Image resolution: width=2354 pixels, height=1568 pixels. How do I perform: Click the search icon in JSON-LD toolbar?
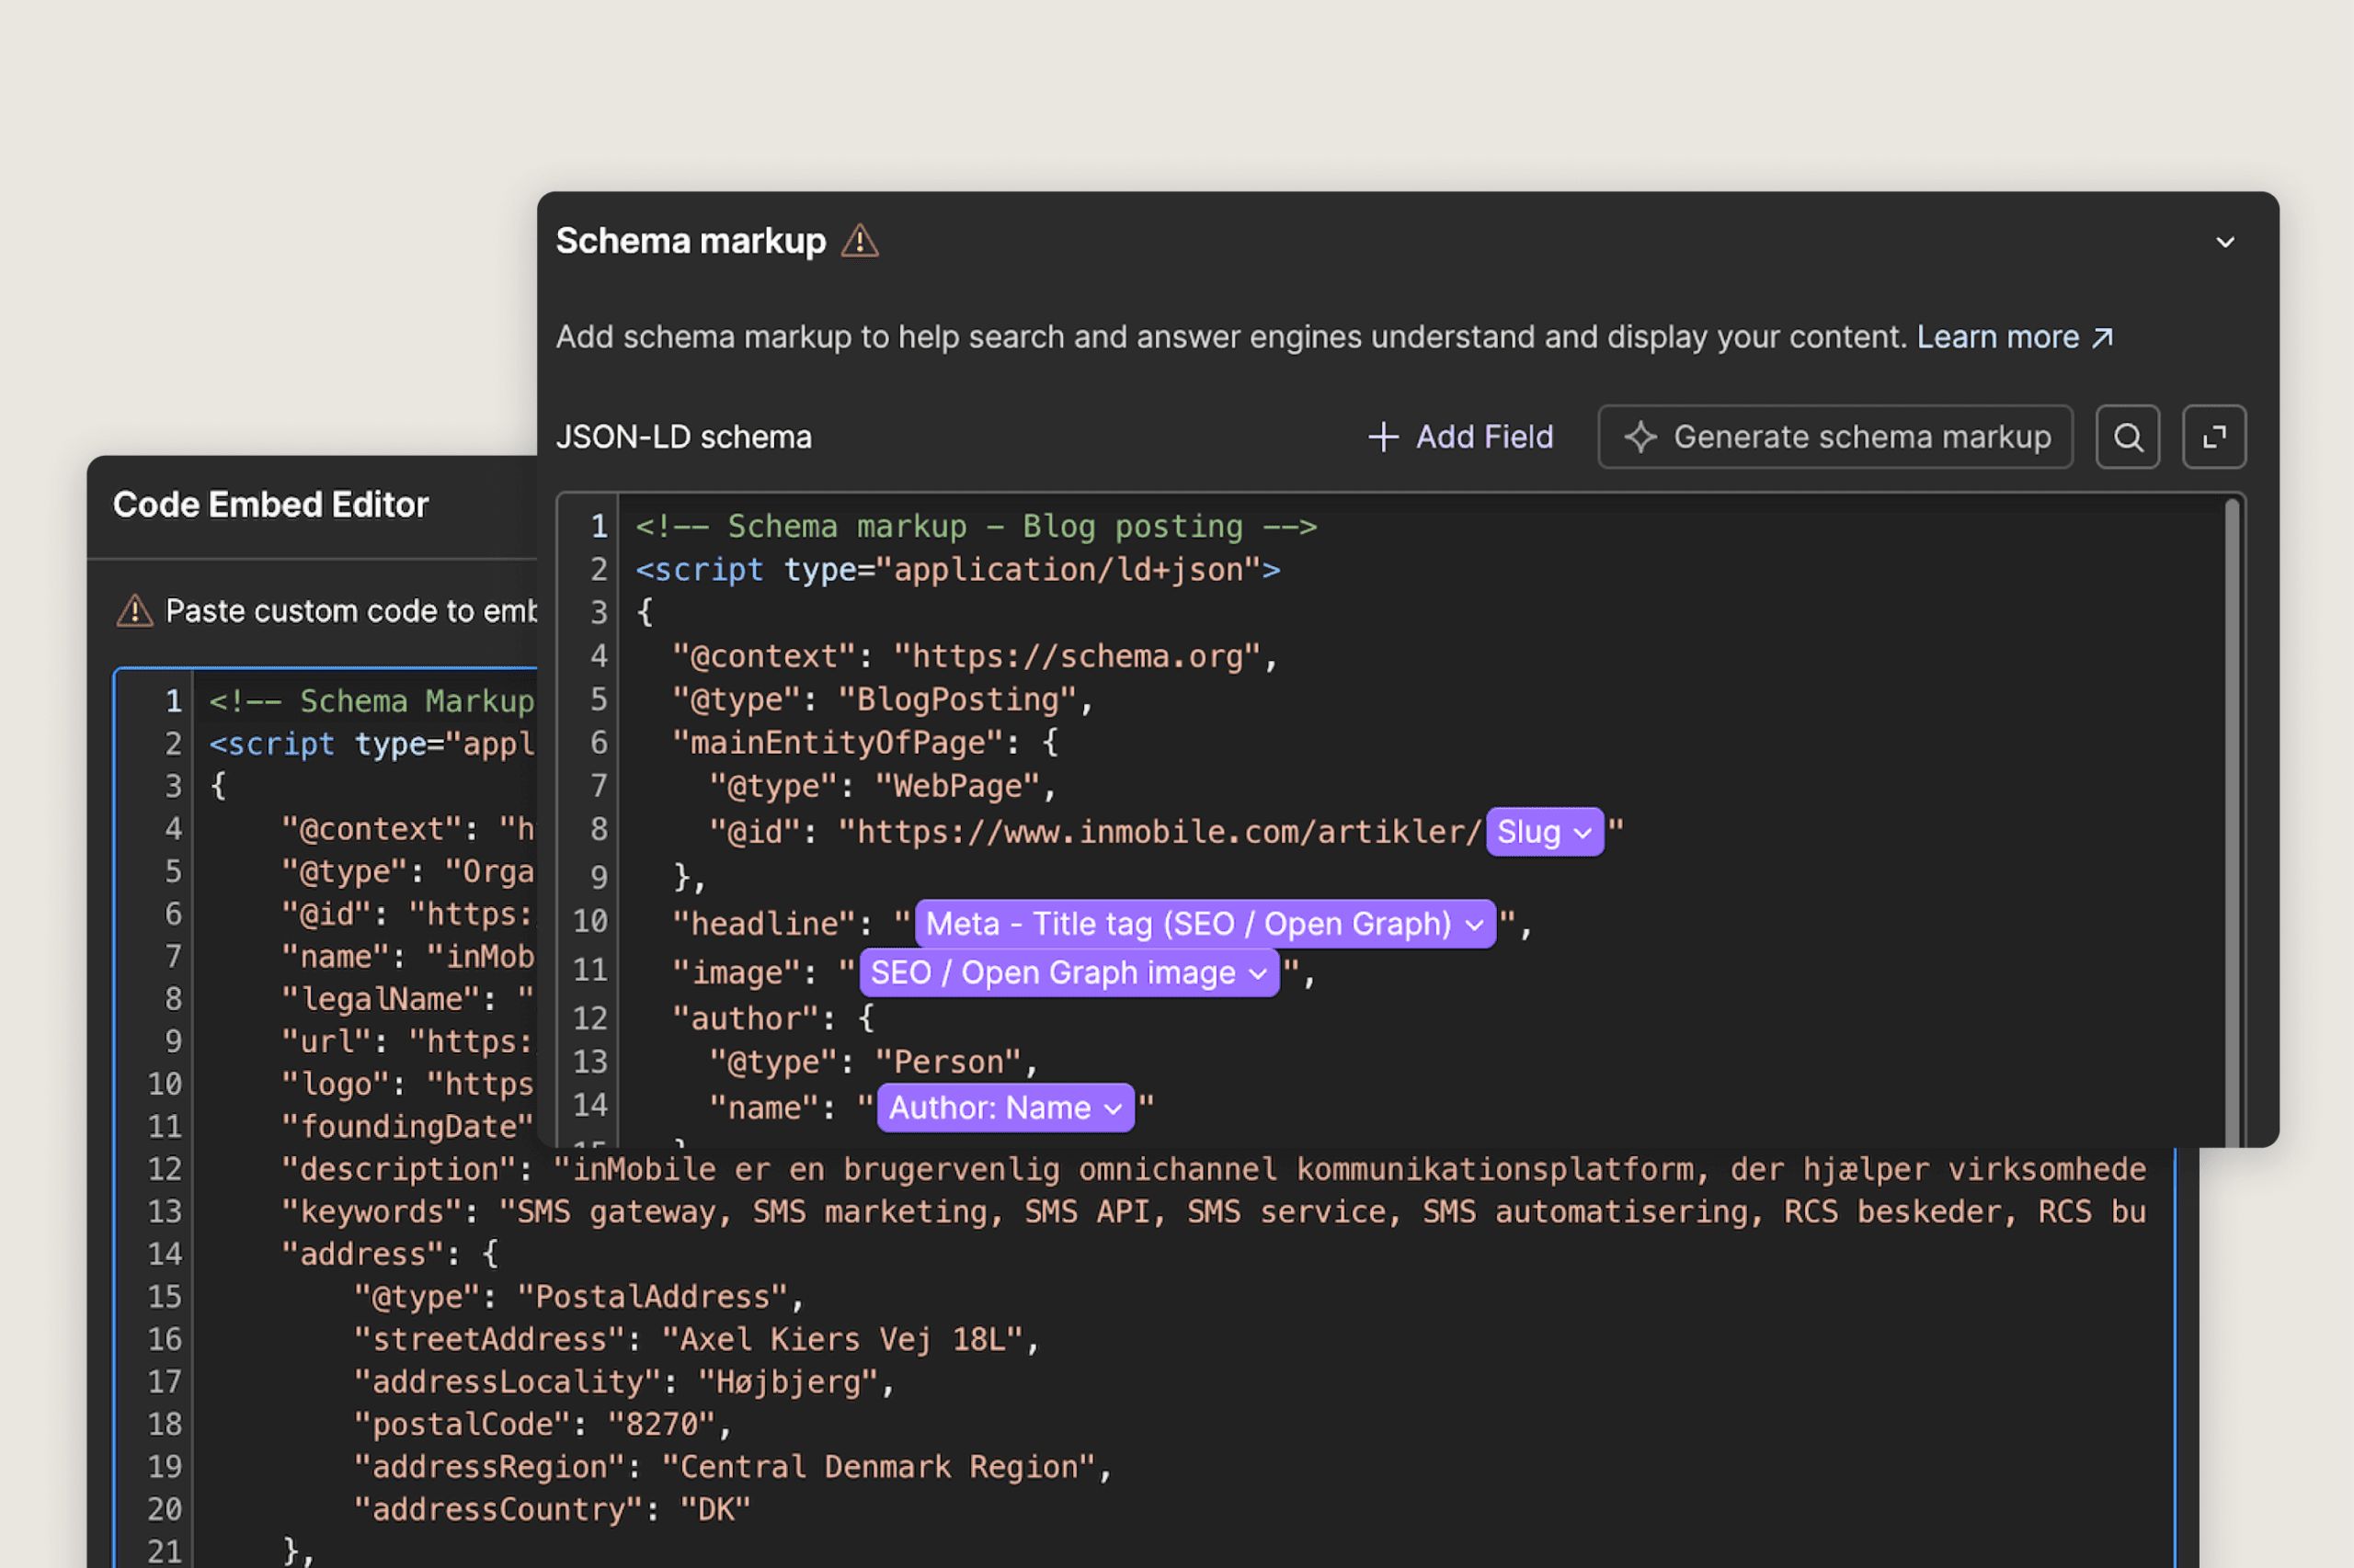pyautogui.click(x=2127, y=437)
